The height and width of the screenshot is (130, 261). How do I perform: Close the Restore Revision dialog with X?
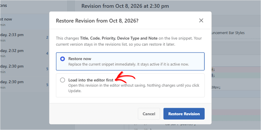[201, 21]
